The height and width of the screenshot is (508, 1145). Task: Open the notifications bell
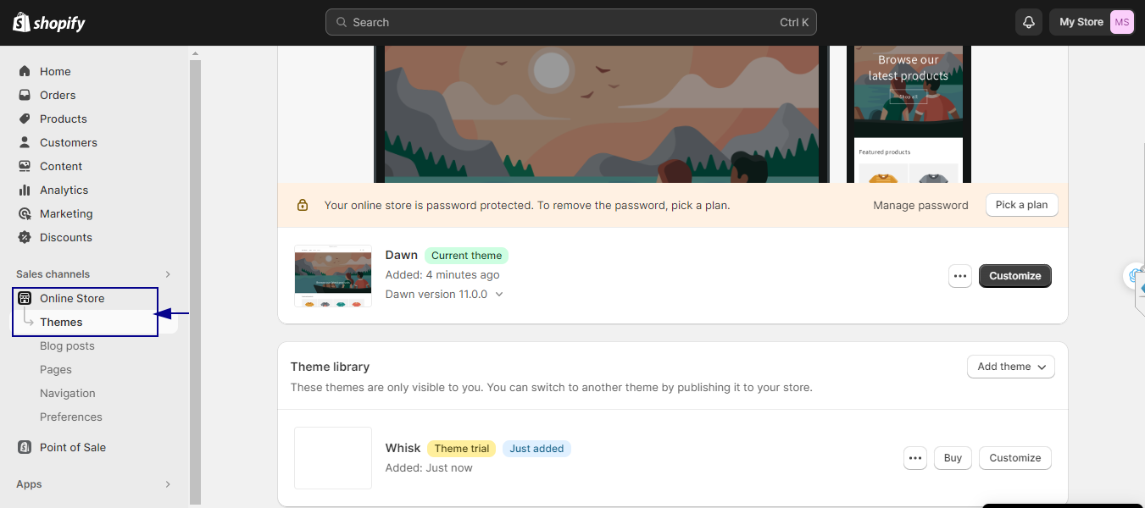coord(1029,22)
